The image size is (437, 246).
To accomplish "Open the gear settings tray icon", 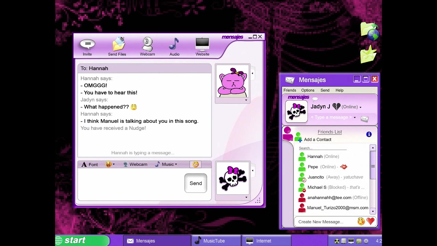I will click(366, 241).
